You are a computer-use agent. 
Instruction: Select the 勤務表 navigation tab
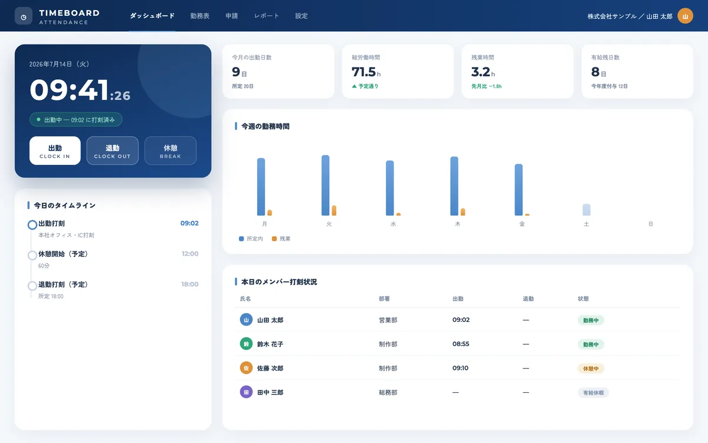pos(200,16)
